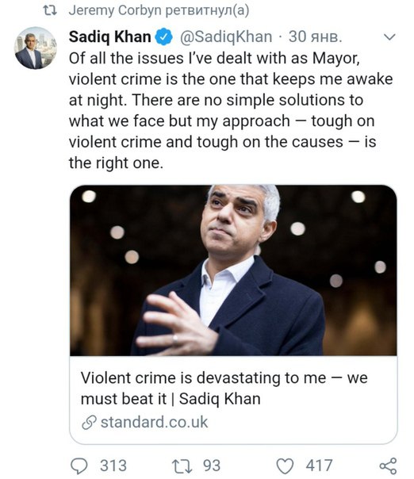
Task: Click the retweet arrows icon beside 93
Action: [x=182, y=466]
